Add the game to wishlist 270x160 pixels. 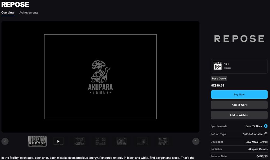tap(239, 115)
